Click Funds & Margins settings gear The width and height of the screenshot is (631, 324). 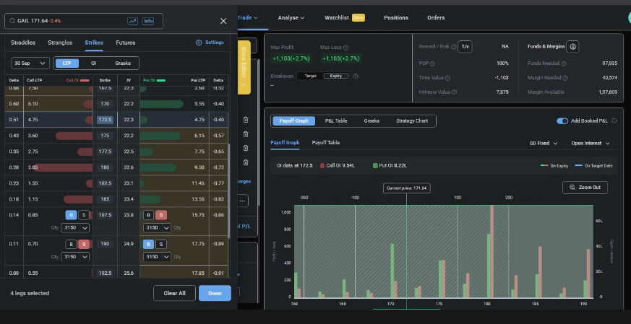572,46
